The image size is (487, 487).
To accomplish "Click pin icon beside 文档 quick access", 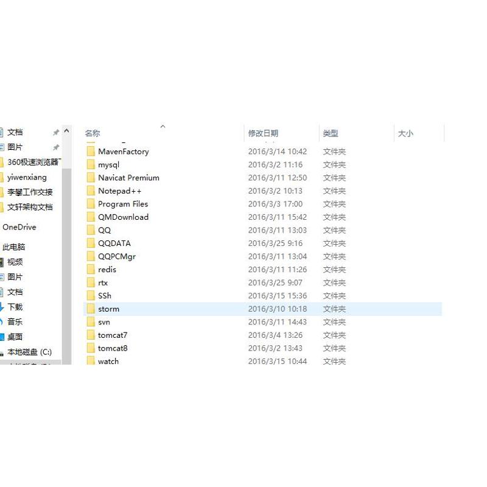I will point(56,133).
